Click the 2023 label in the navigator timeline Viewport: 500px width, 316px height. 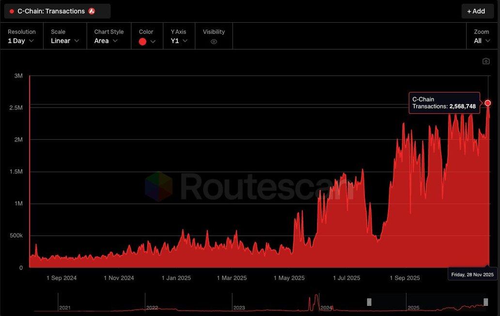tap(239, 308)
